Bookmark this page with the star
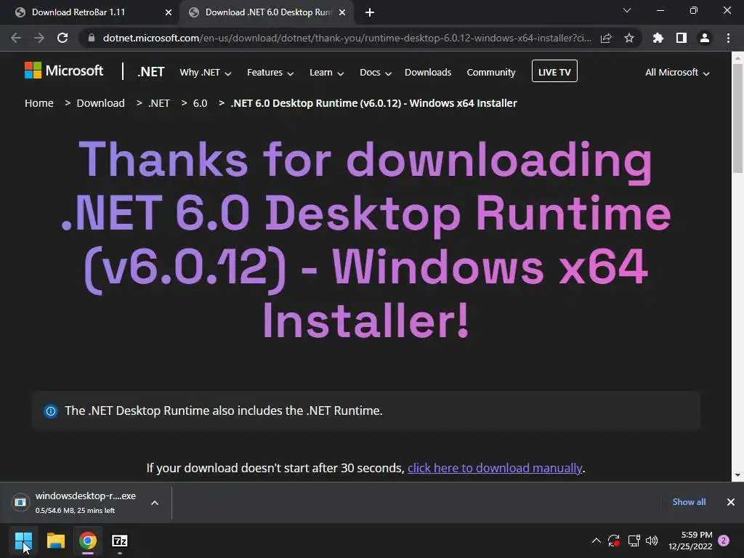The width and height of the screenshot is (744, 558). click(x=629, y=38)
